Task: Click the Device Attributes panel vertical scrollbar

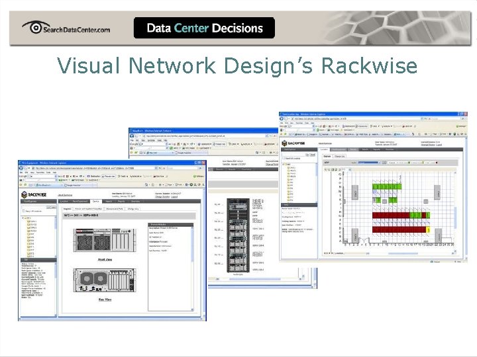Action: 192,268
